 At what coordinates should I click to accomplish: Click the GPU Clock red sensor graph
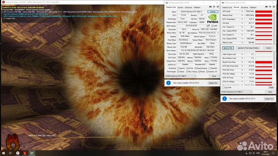click(x=264, y=11)
